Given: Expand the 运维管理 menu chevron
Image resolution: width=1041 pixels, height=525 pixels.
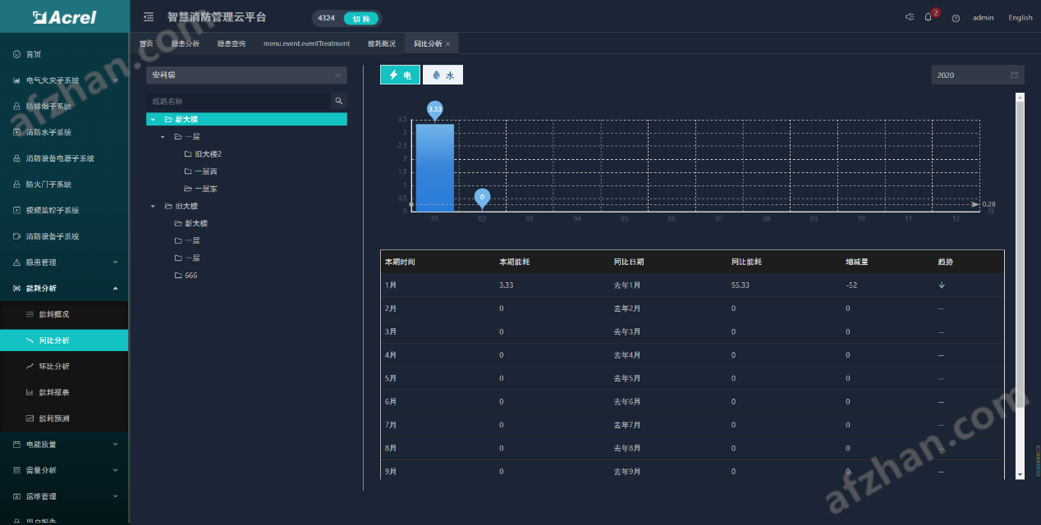Looking at the screenshot, I should (x=115, y=496).
